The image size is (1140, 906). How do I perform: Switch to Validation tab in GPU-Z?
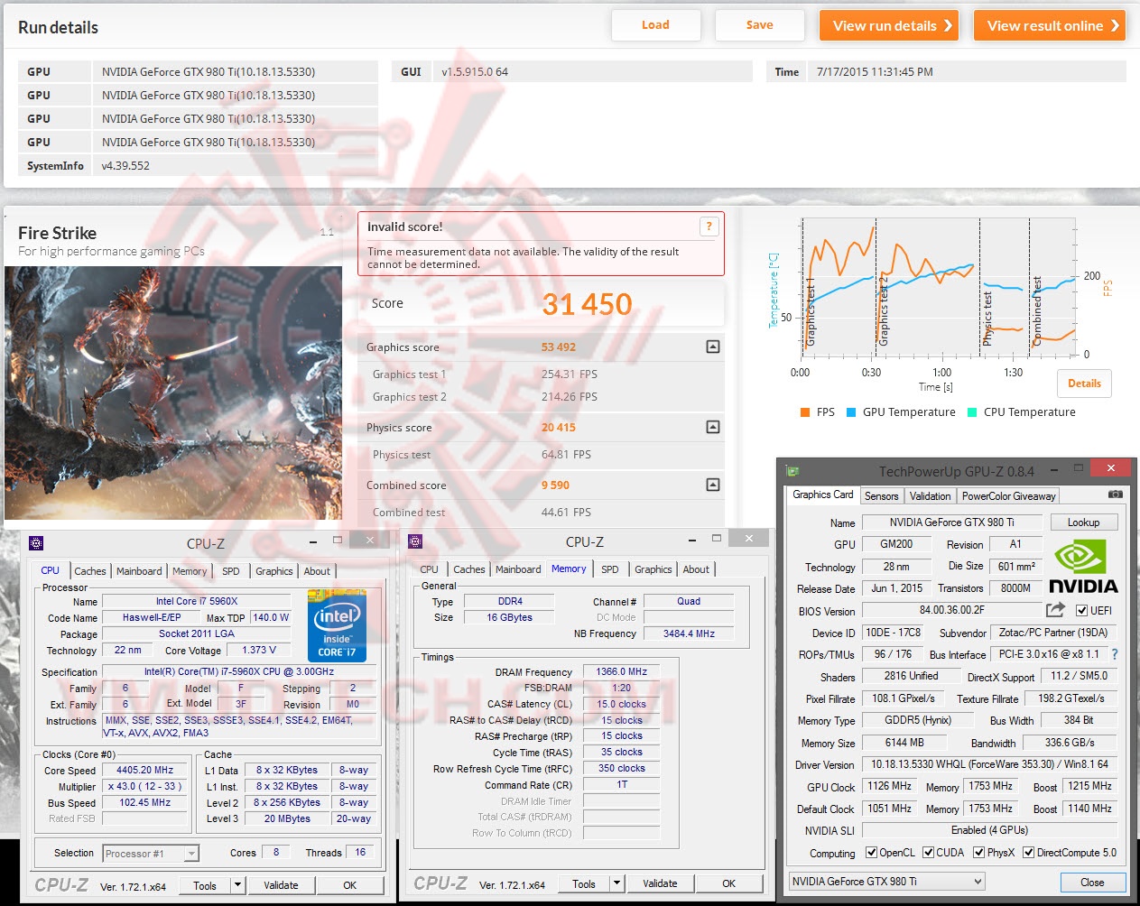tap(931, 496)
